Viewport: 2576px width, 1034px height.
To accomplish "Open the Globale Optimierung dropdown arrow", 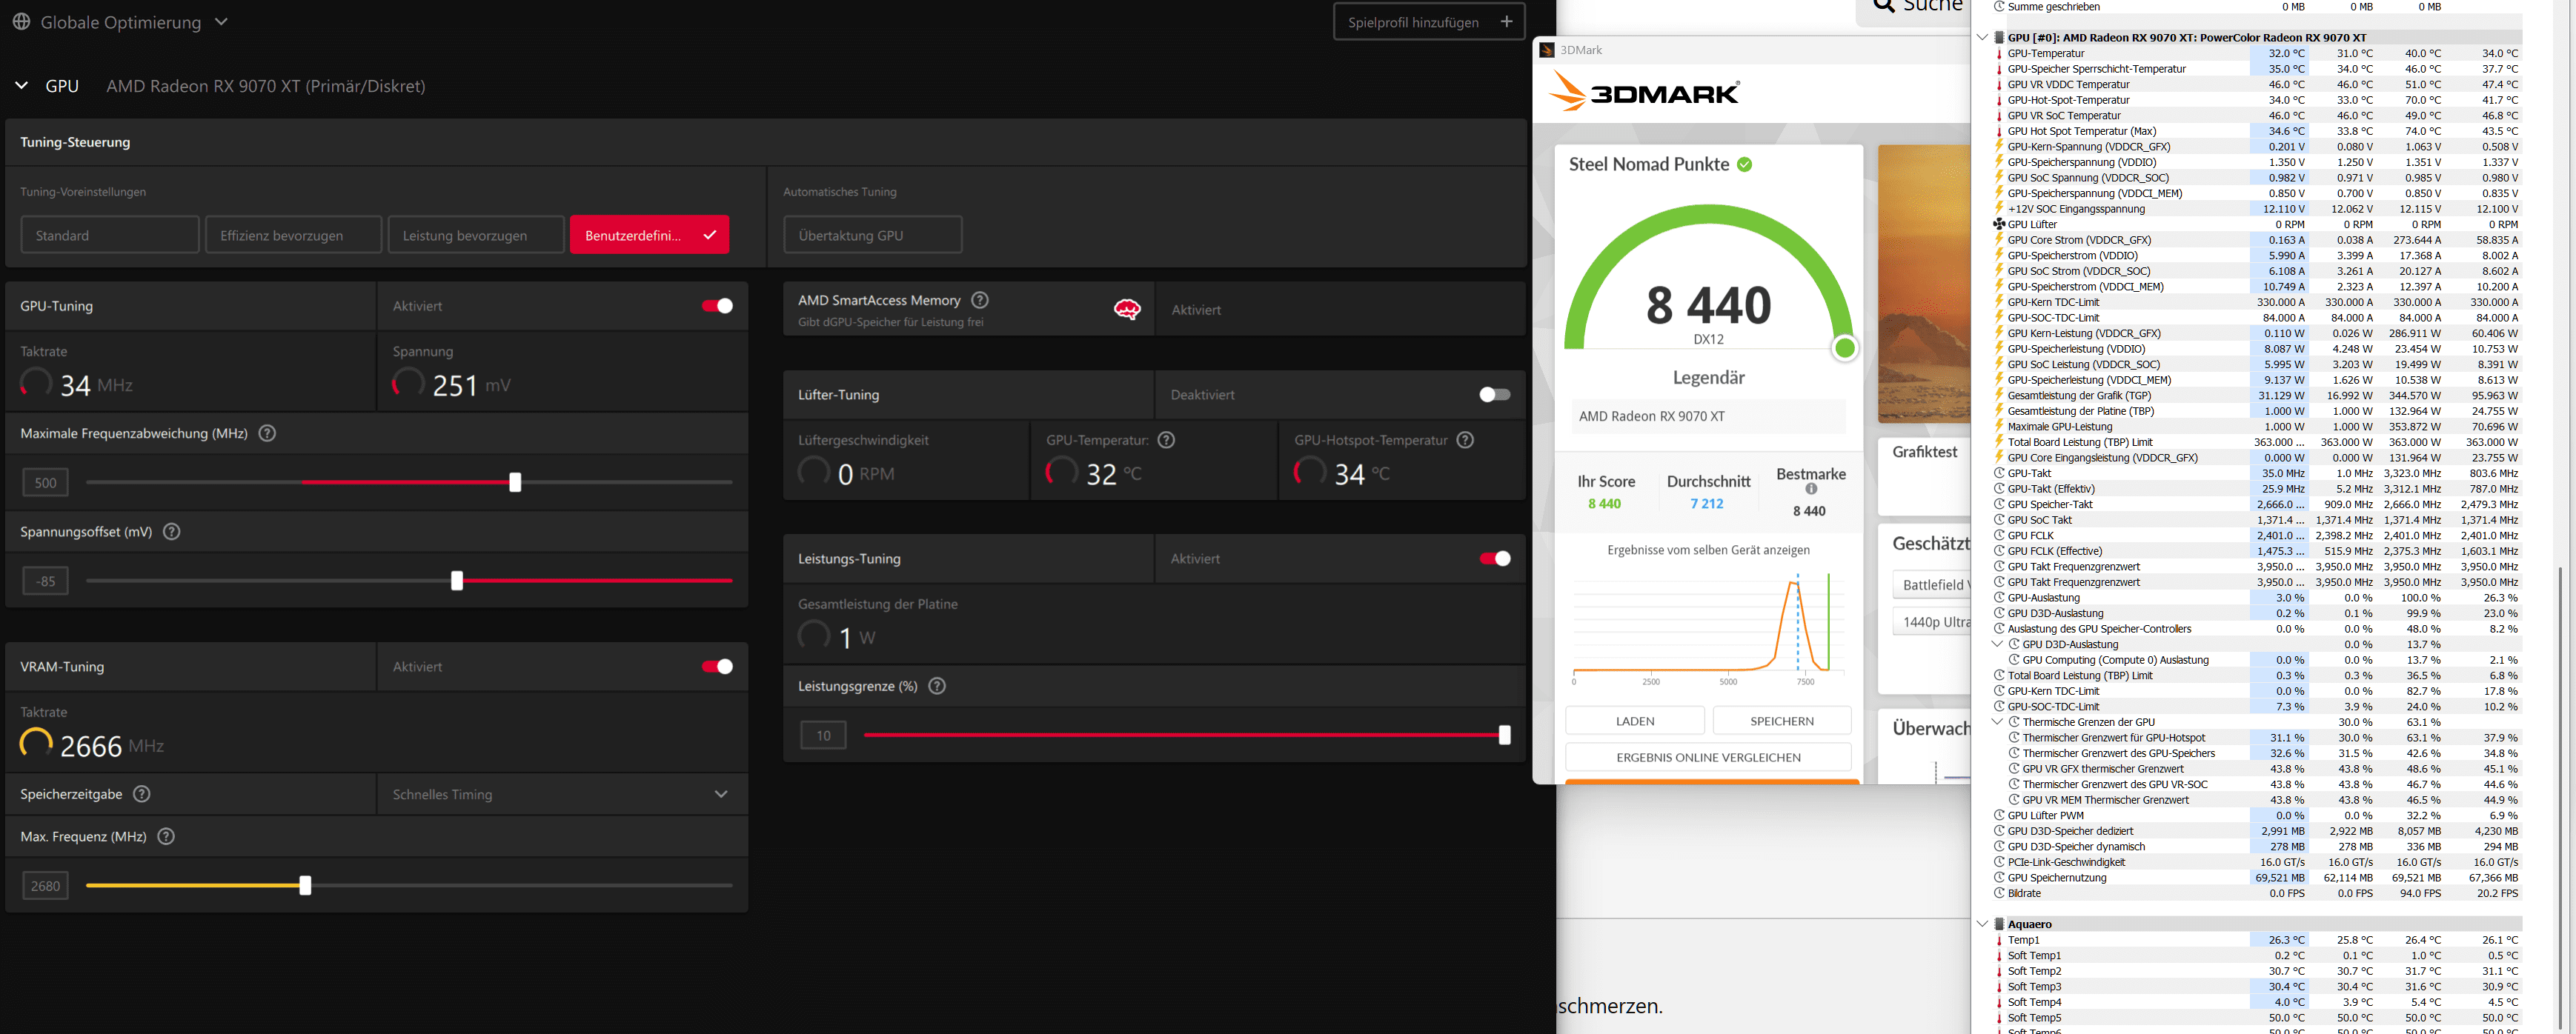I will [x=221, y=21].
